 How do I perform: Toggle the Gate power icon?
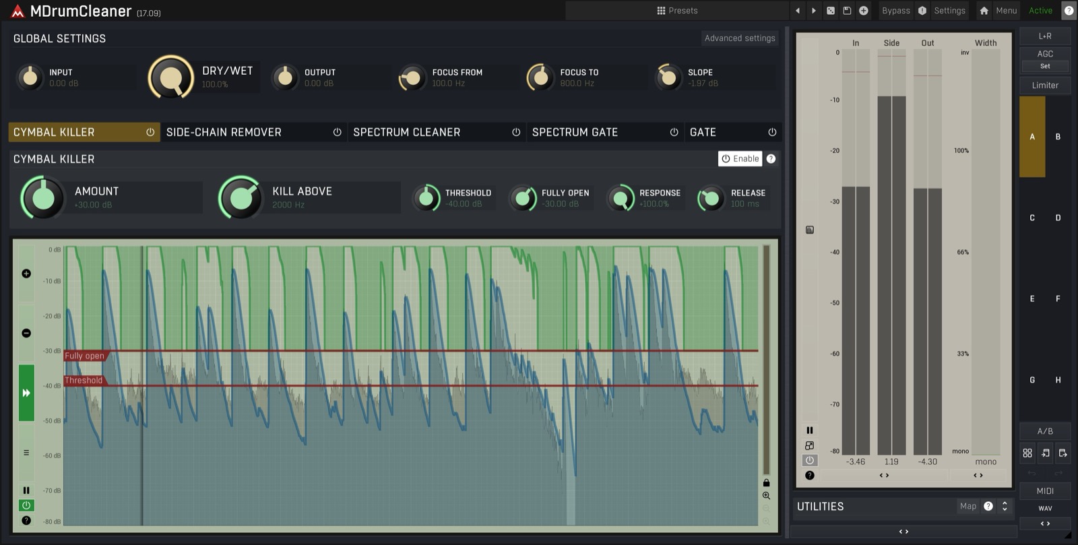(772, 132)
